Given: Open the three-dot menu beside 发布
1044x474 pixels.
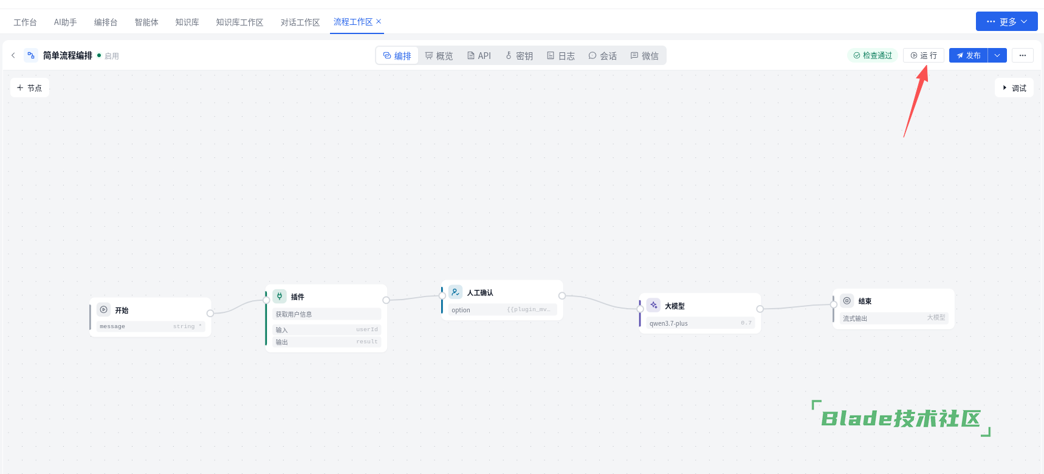Looking at the screenshot, I should 1023,55.
